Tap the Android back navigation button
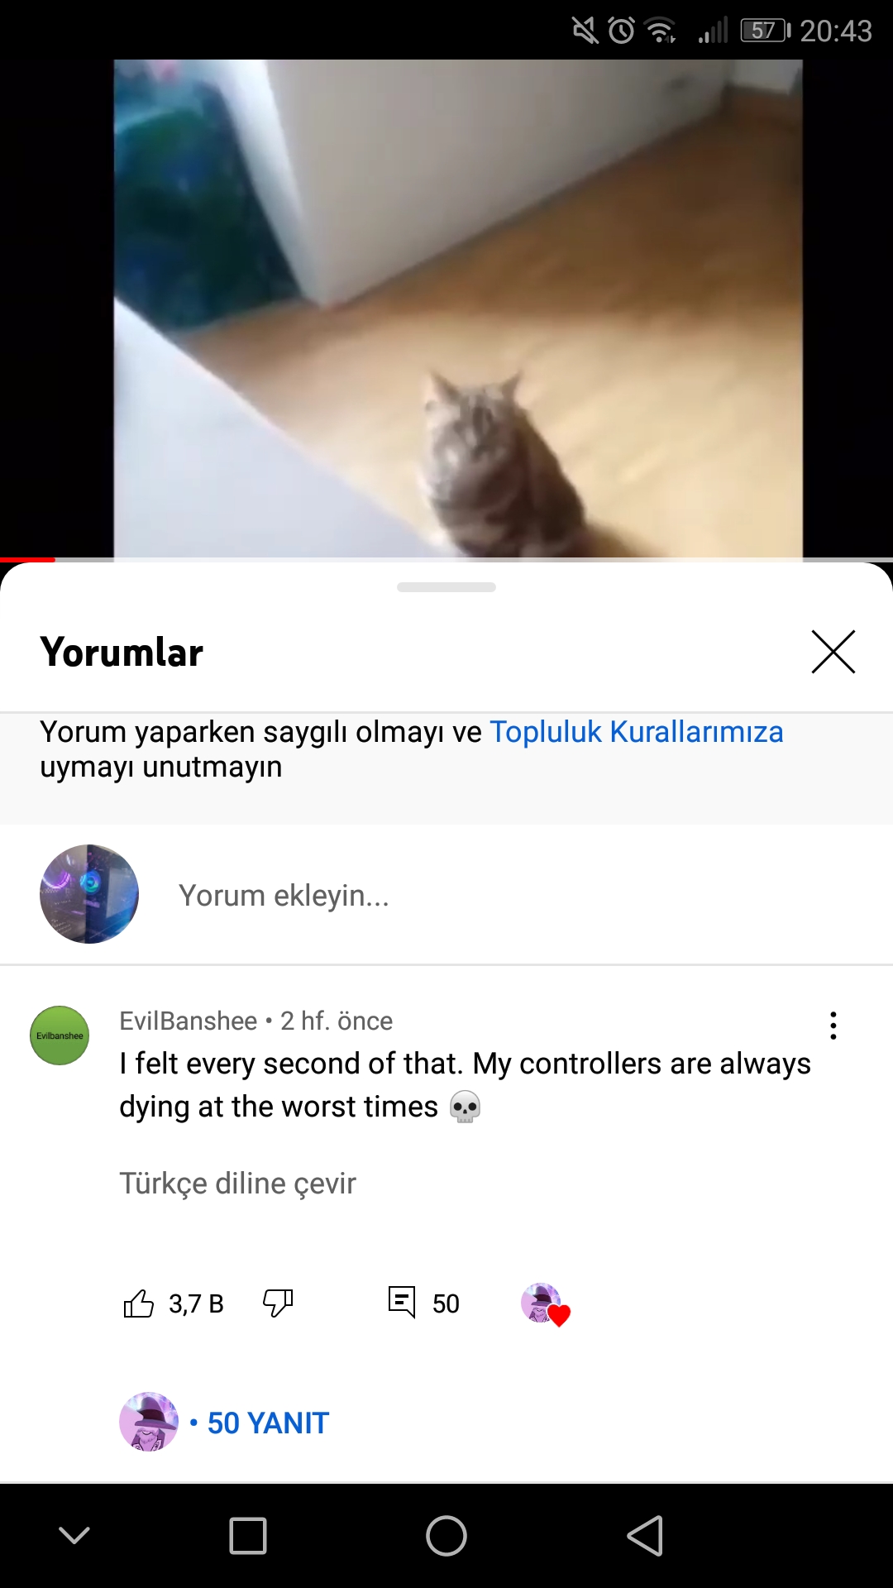Image resolution: width=893 pixels, height=1588 pixels. tap(646, 1536)
